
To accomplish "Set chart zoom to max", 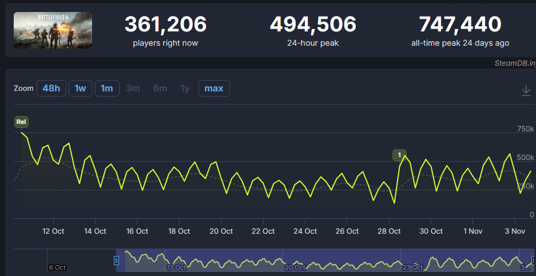I will point(214,89).
